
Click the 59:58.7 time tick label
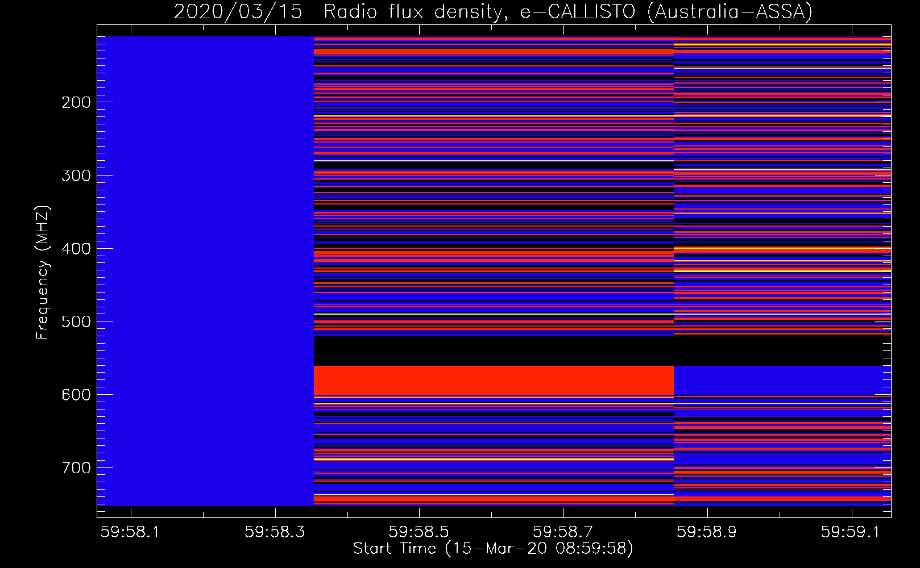[563, 532]
